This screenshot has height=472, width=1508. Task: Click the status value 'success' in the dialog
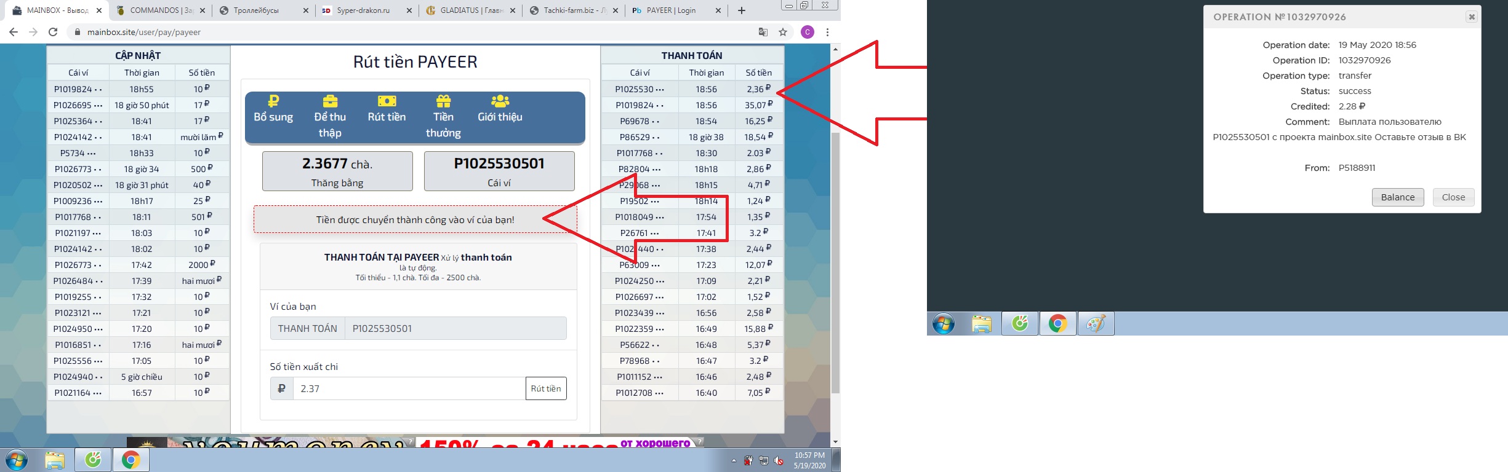(x=1355, y=91)
